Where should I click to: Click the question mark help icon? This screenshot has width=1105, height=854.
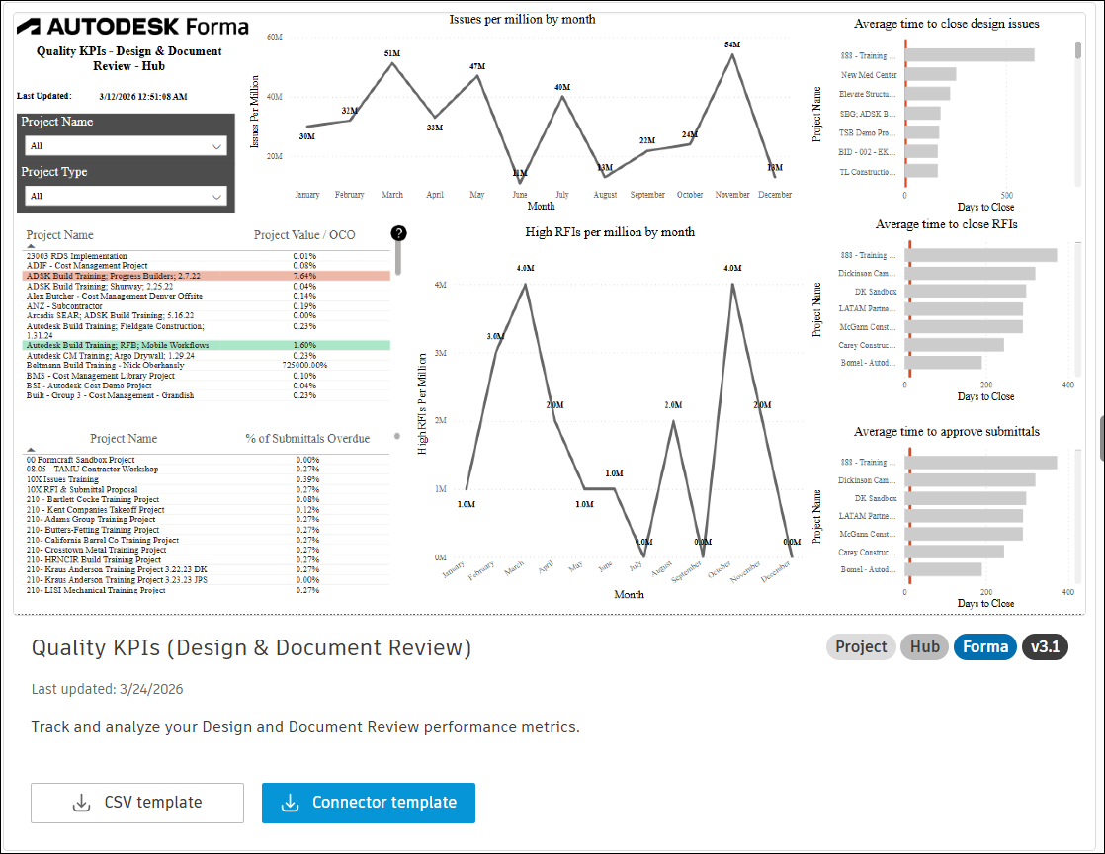[398, 233]
